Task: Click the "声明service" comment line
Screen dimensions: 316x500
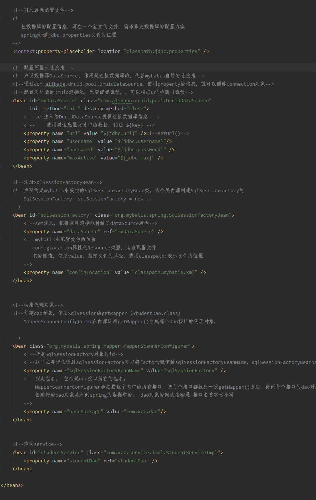Action: click(x=37, y=444)
